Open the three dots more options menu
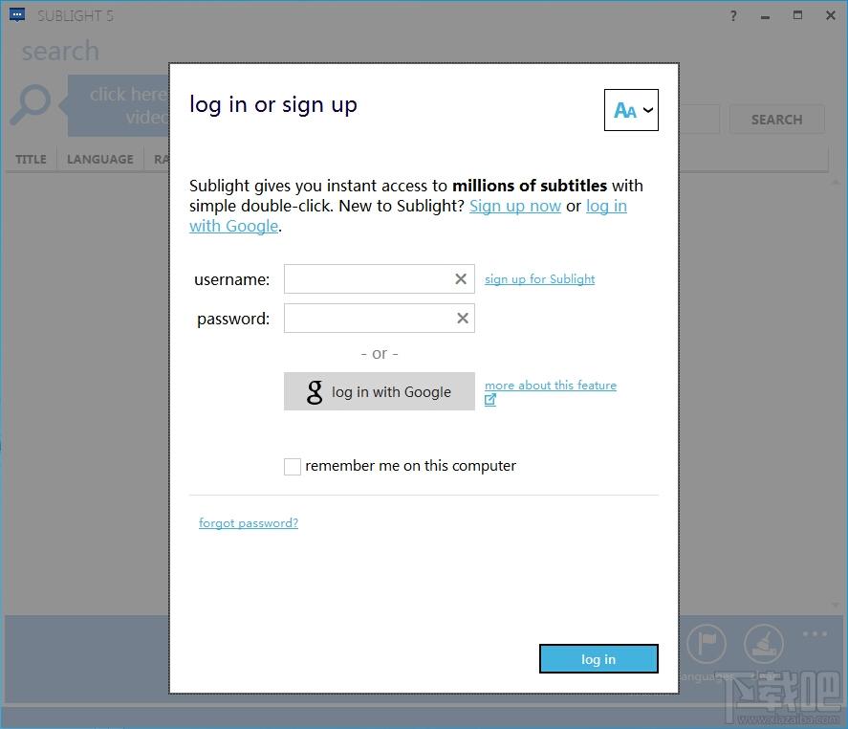The height and width of the screenshot is (729, 848). (815, 633)
